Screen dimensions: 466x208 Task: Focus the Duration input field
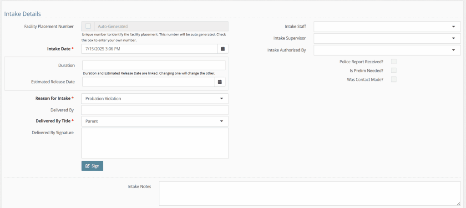[x=154, y=66]
